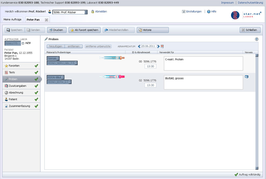Click the Verweis icon in EDTA-Blut row
The image size is (266, 179).
[247, 77]
